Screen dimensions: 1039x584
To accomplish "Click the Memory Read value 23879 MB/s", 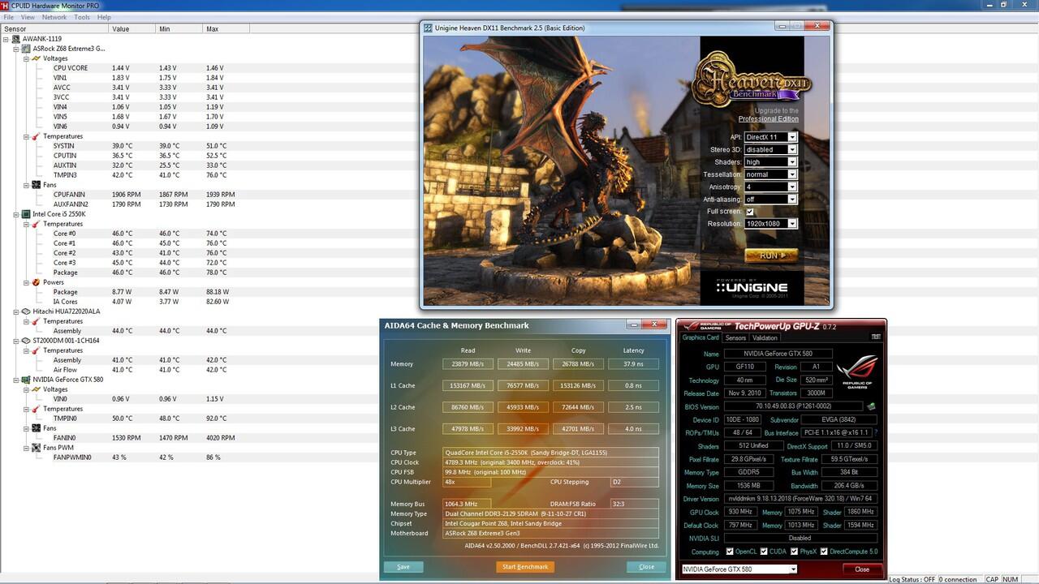I will pyautogui.click(x=468, y=364).
